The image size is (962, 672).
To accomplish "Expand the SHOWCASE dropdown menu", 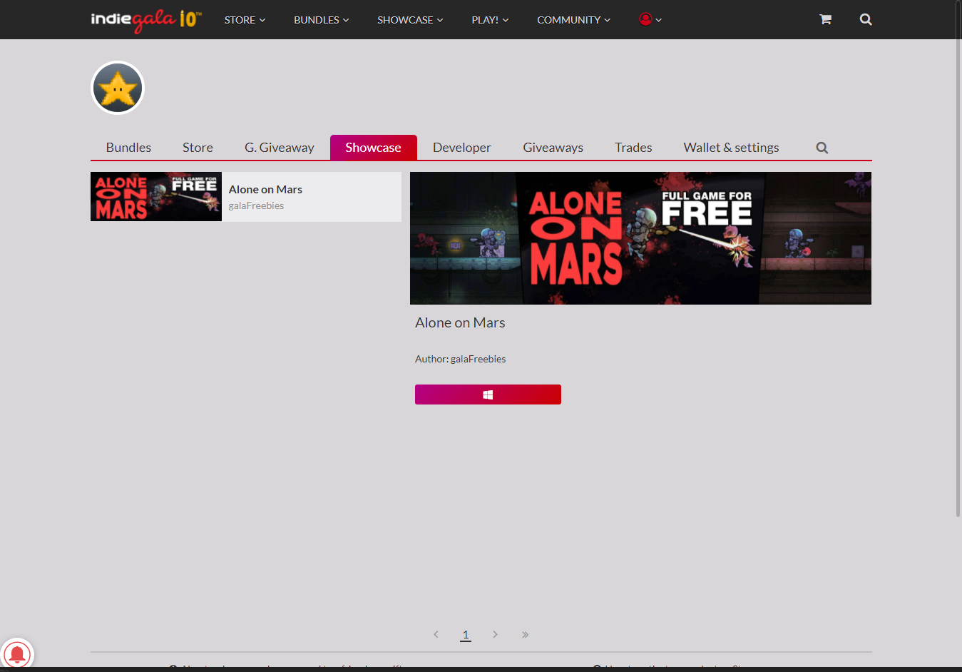I will click(410, 20).
